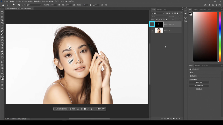
Task: Click the 選択を解除 button
Action: (101, 109)
